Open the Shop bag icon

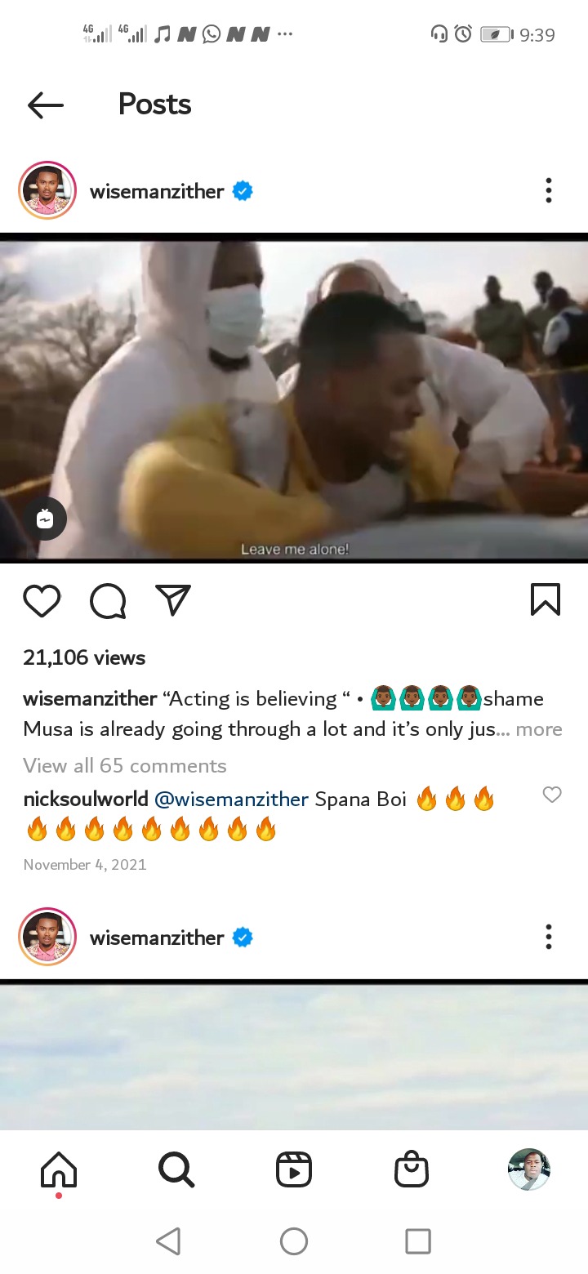tap(412, 1169)
